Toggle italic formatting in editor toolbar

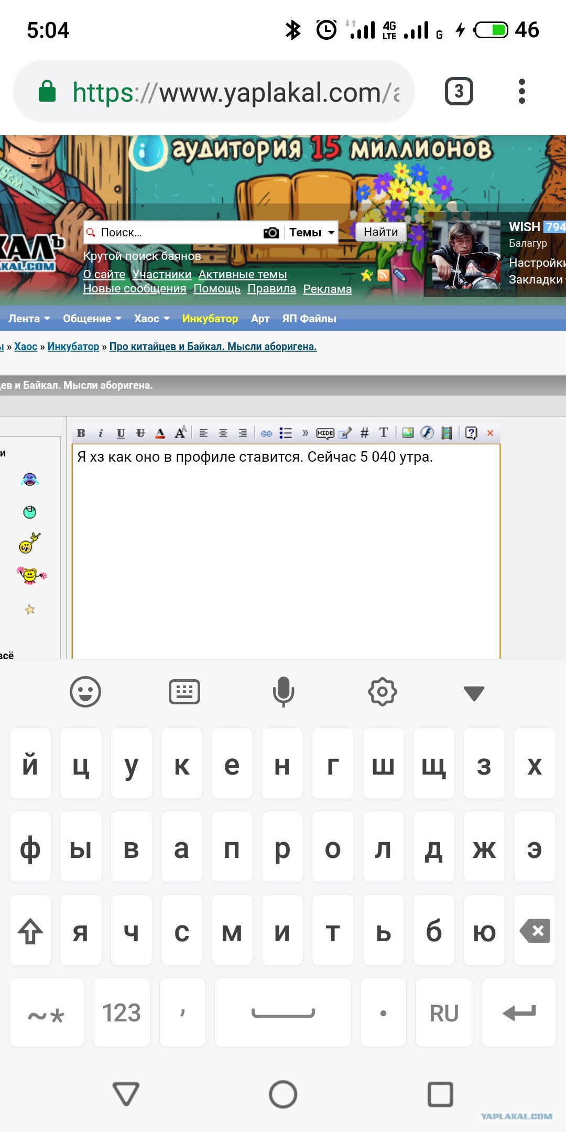(x=101, y=433)
